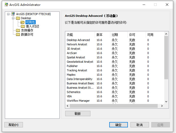The width and height of the screenshot is (176, 133).
Task: Open the 支持操作 tree item
Action: coord(27,30)
